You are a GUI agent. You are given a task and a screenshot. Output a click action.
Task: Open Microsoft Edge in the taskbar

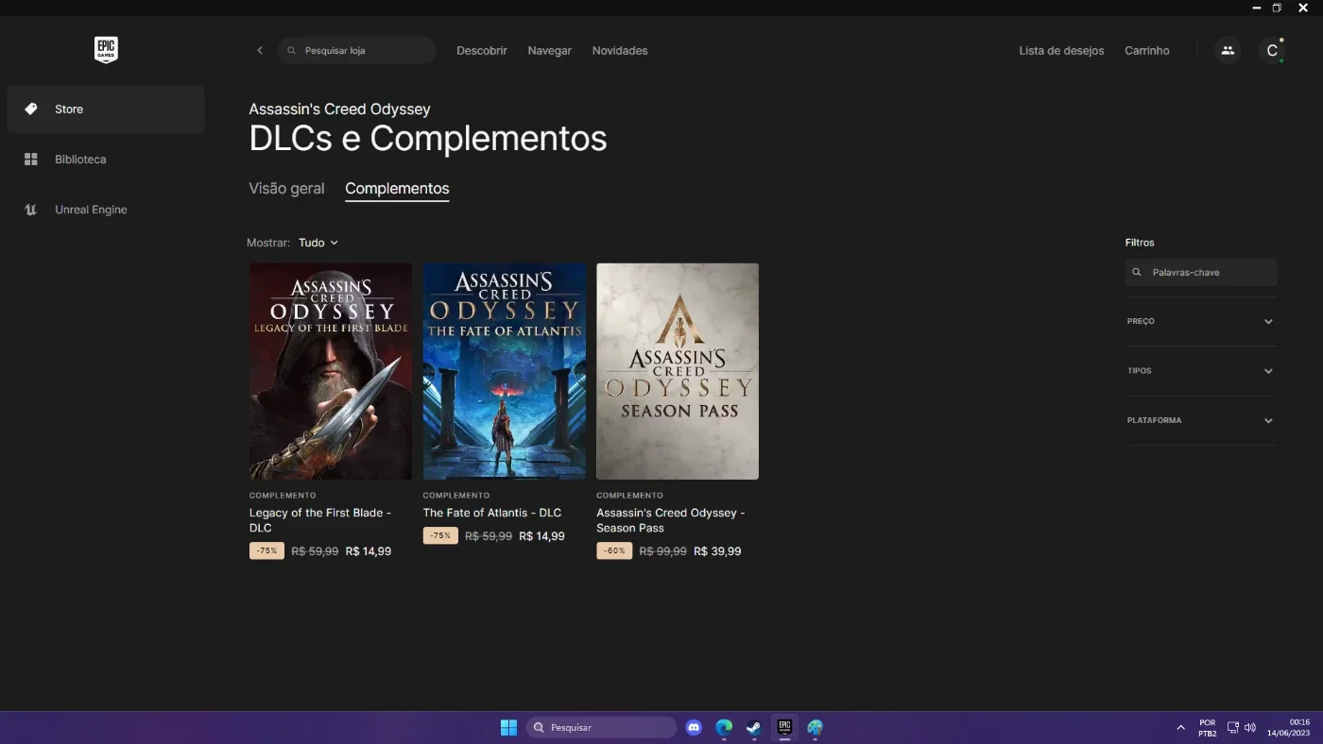tap(724, 728)
